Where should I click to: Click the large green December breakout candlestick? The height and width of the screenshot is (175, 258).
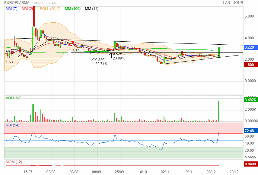tap(219, 52)
